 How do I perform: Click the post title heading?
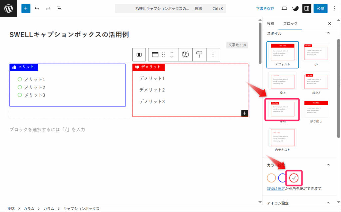69,35
